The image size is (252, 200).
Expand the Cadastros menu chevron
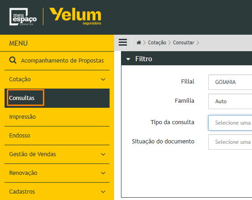click(103, 192)
